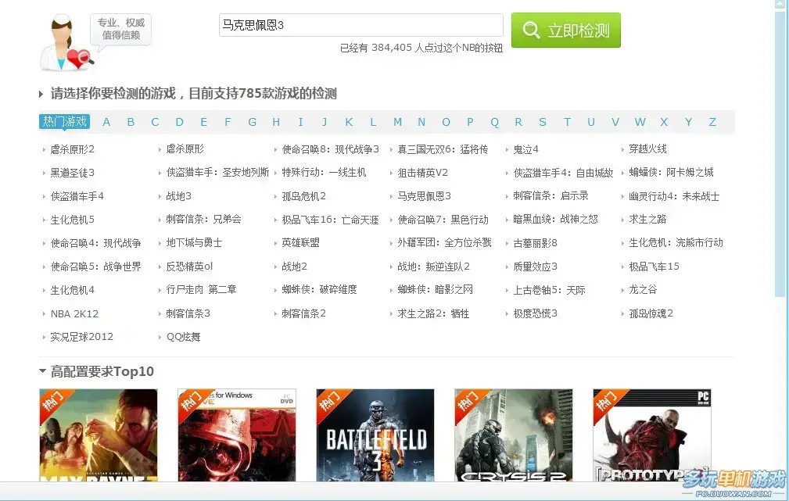This screenshot has width=789, height=501.
Task: Select the 穿越火线 game link
Action: tap(647, 149)
